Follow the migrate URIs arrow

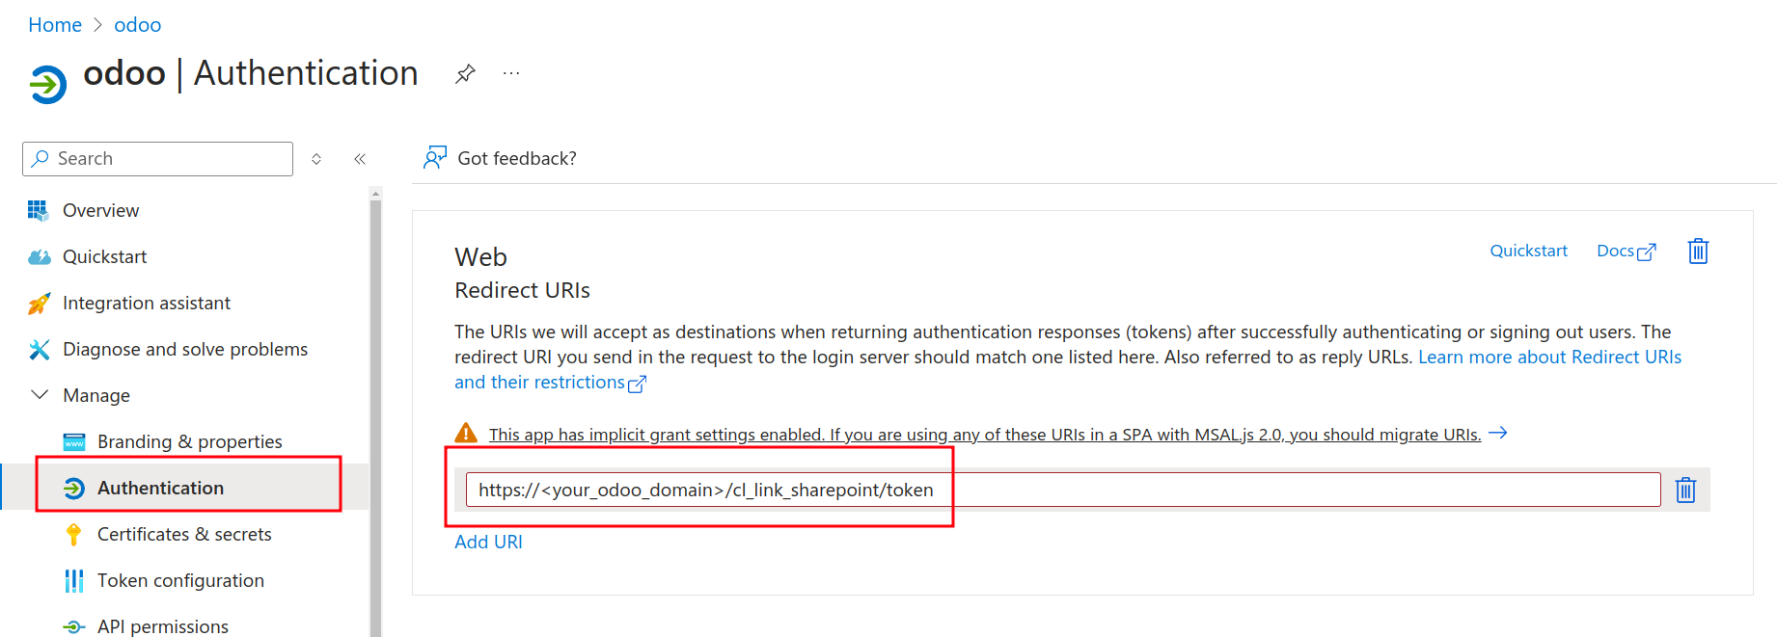click(1498, 434)
